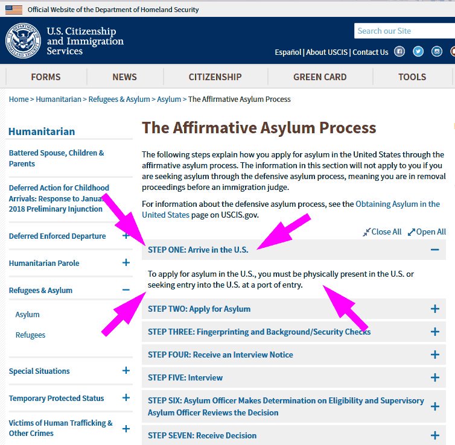Expand STEP FOUR plus icon
Screen dimensions: 455x445
click(434, 355)
